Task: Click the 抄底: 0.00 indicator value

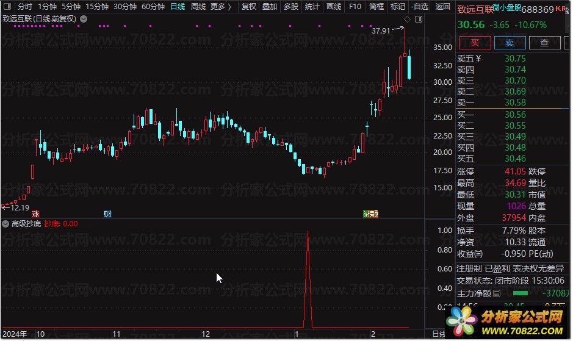Action: coord(60,224)
